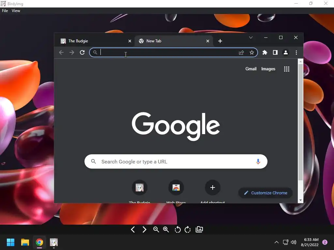Rotate image clockwise
The height and width of the screenshot is (250, 334).
tap(188, 229)
